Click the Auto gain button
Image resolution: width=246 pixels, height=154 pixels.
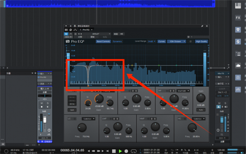[201, 110]
